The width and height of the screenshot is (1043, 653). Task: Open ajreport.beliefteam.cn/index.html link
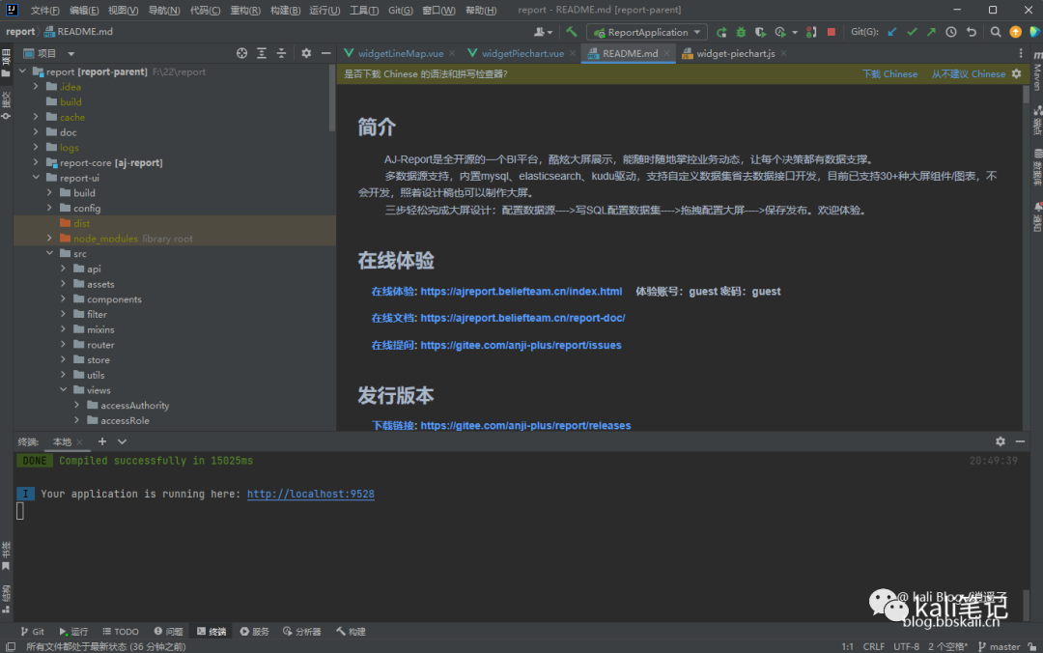coord(521,291)
